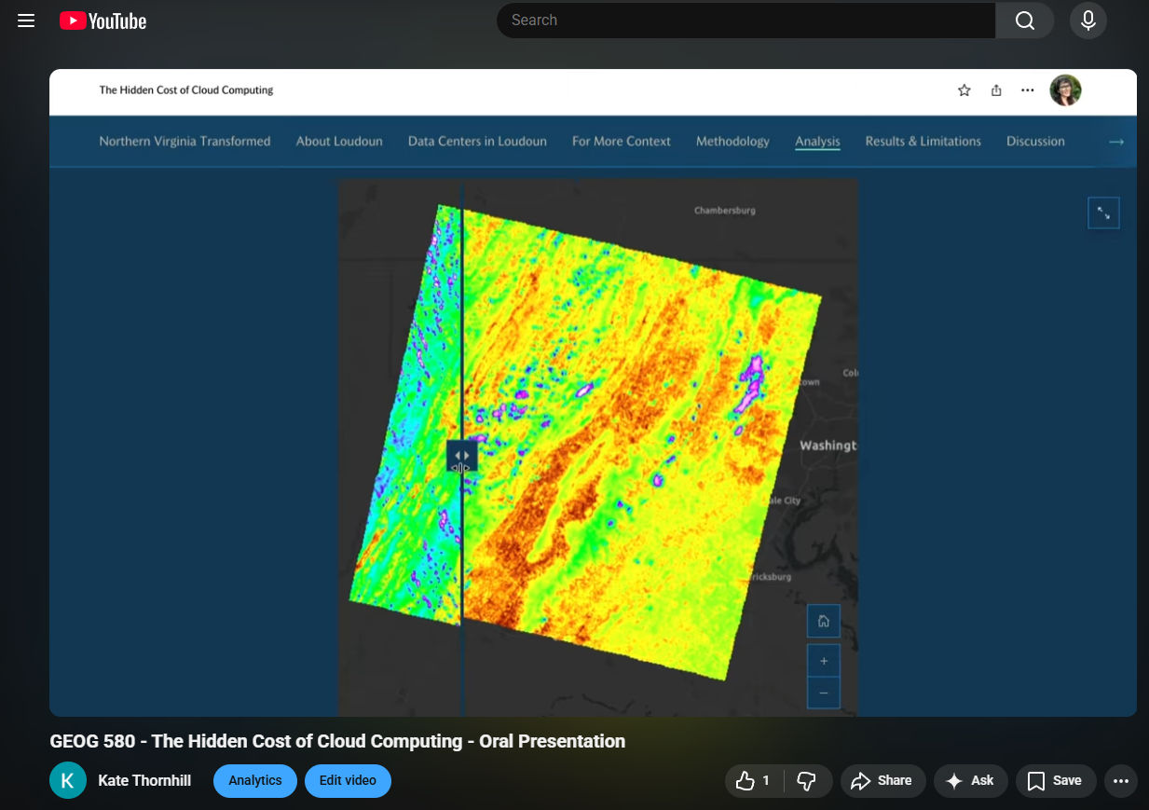
Task: Open more actions ellipsis below video
Action: coord(1120,781)
